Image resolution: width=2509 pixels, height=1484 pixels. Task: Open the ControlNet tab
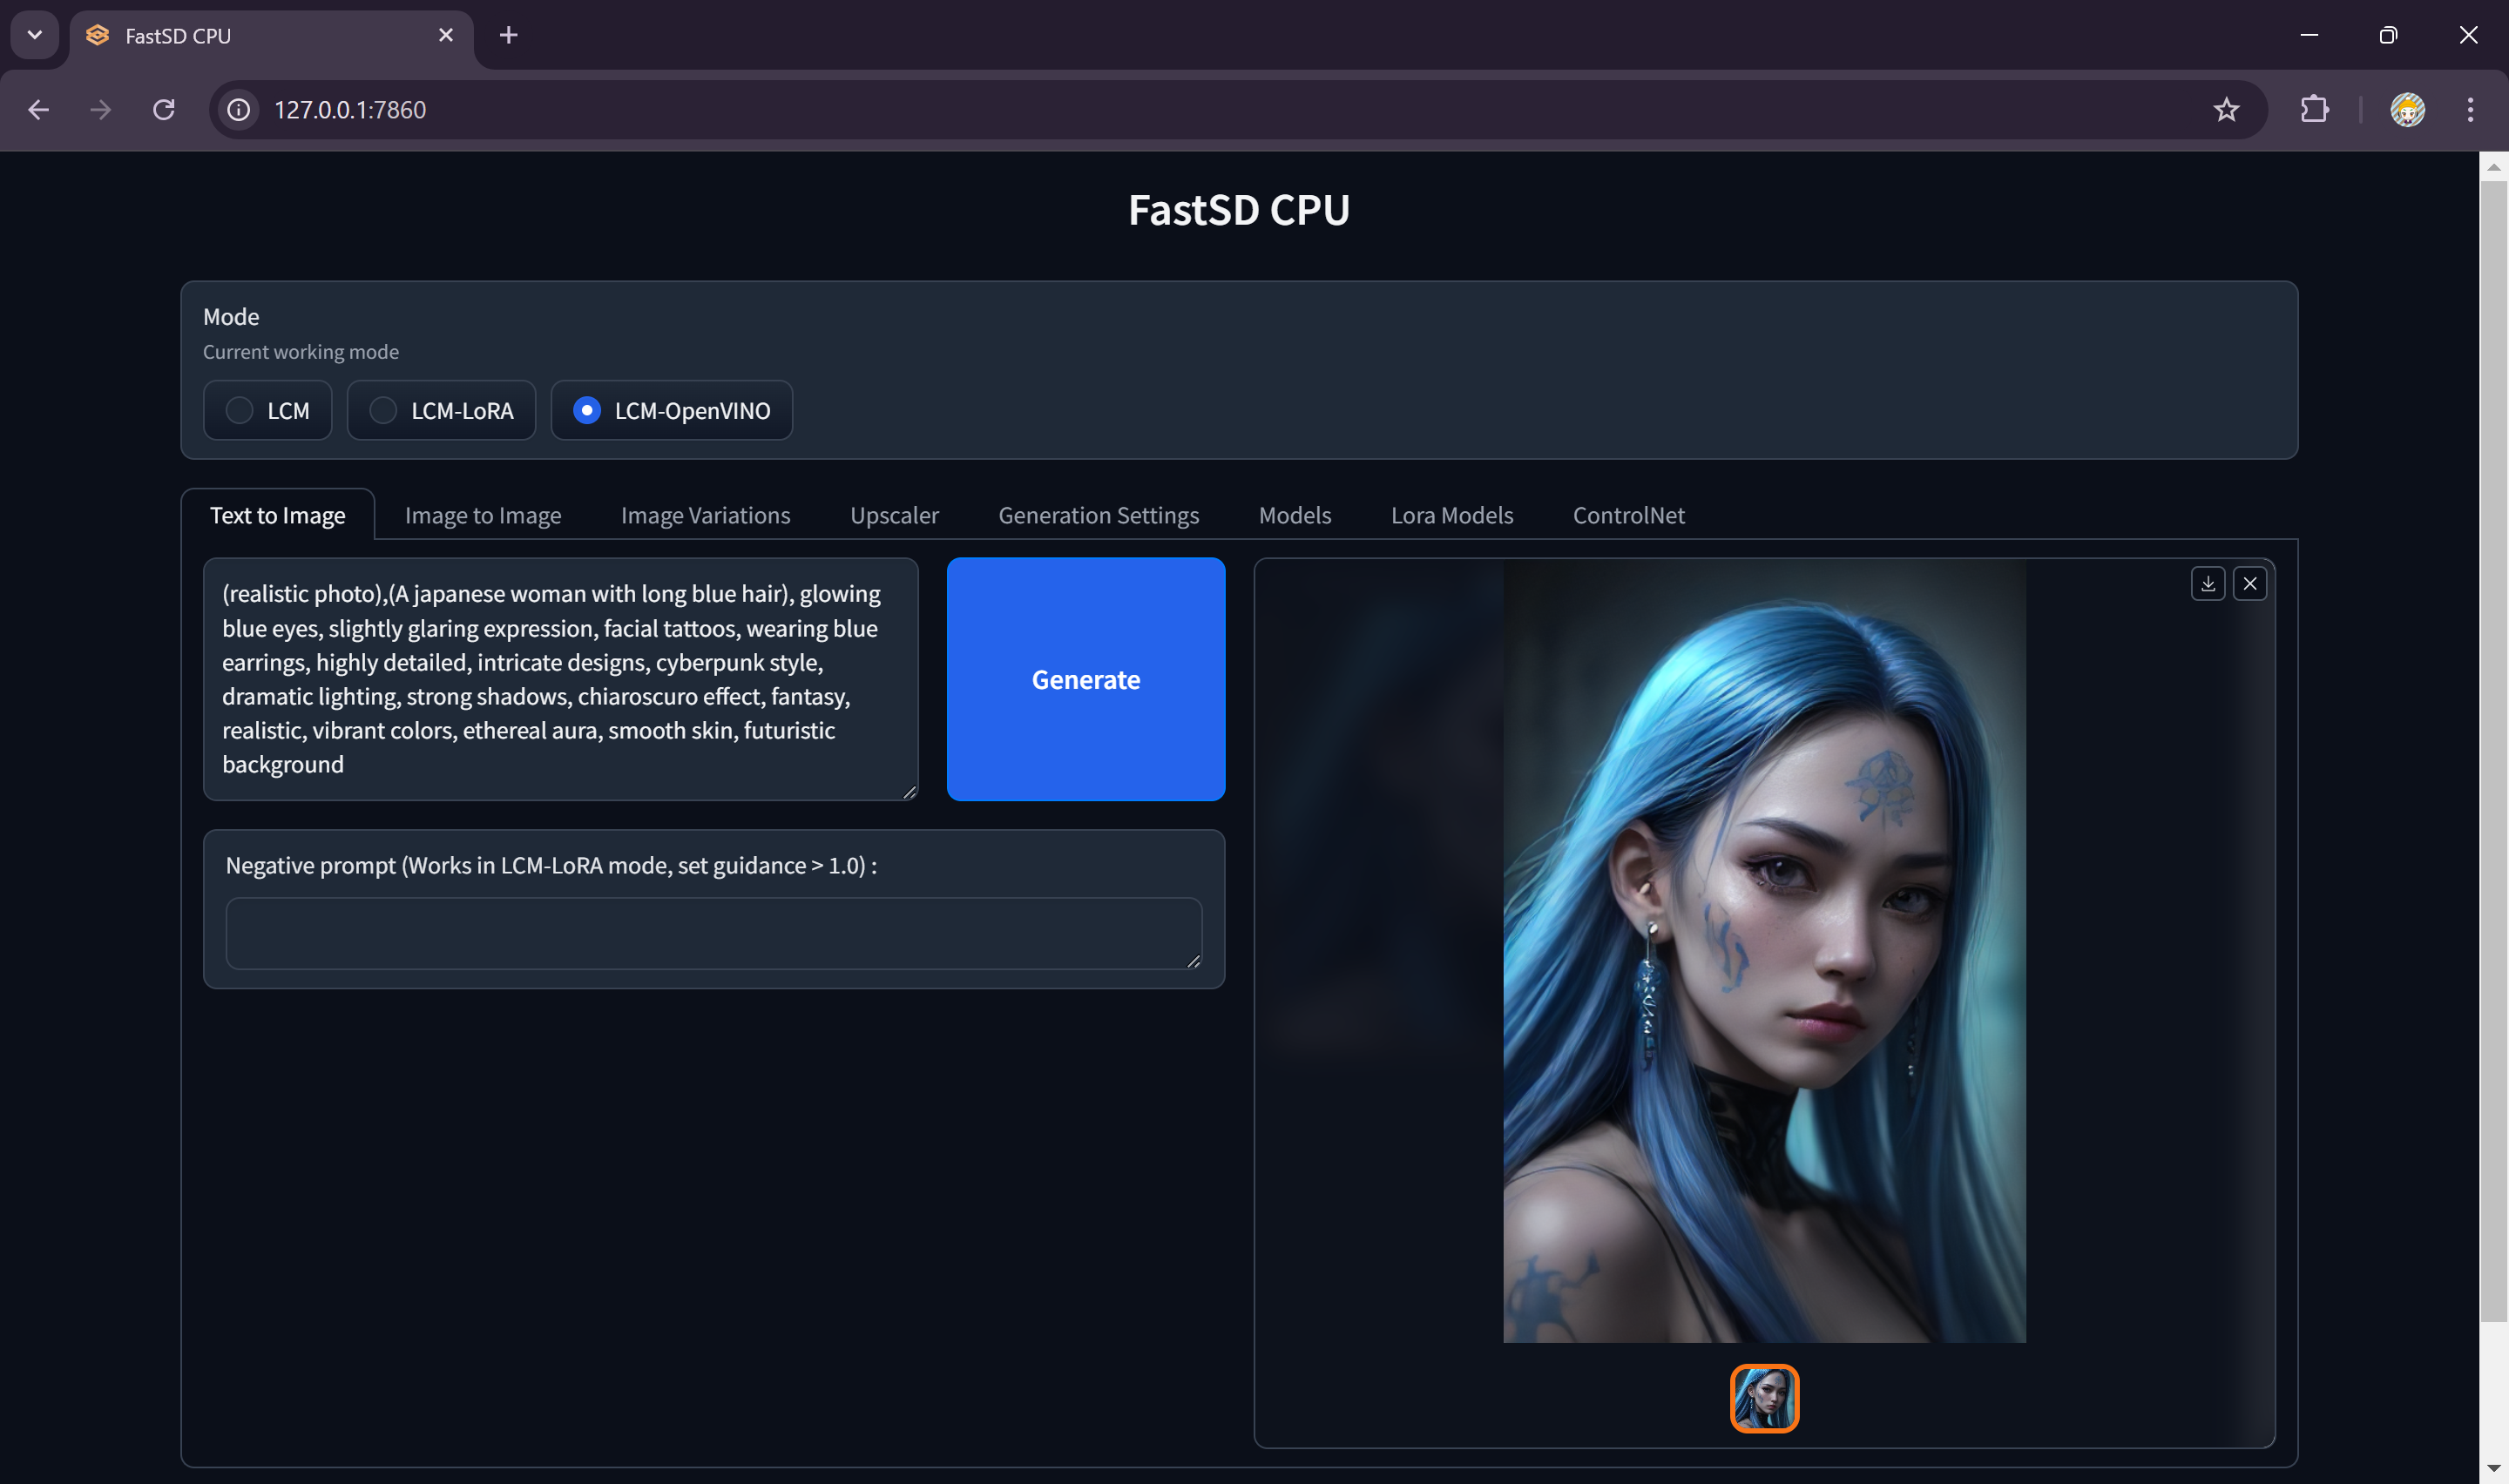[x=1628, y=514]
